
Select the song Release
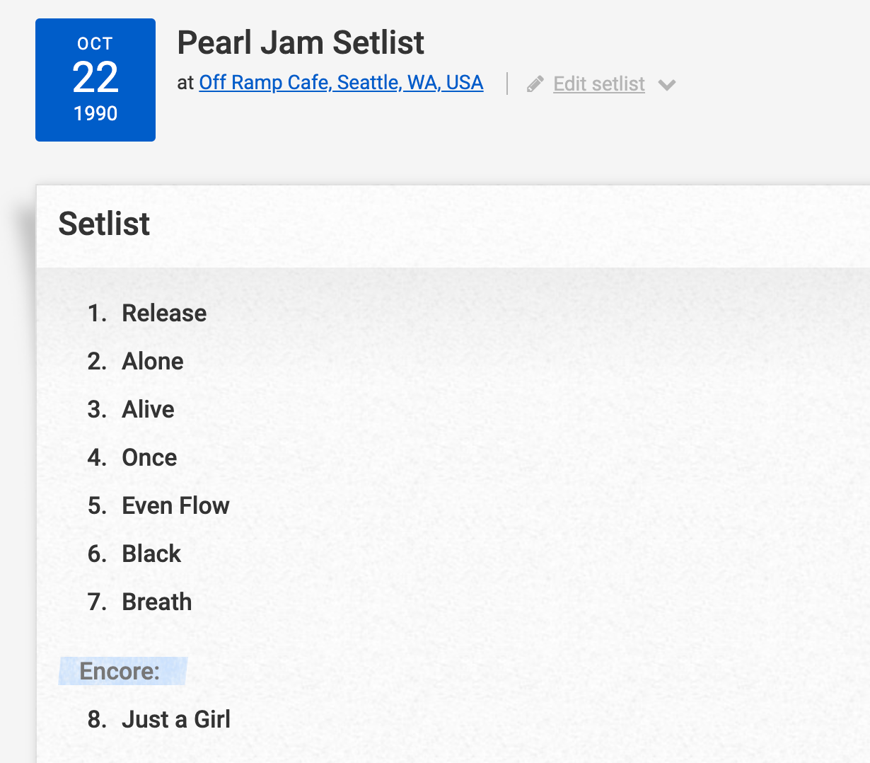coord(164,312)
